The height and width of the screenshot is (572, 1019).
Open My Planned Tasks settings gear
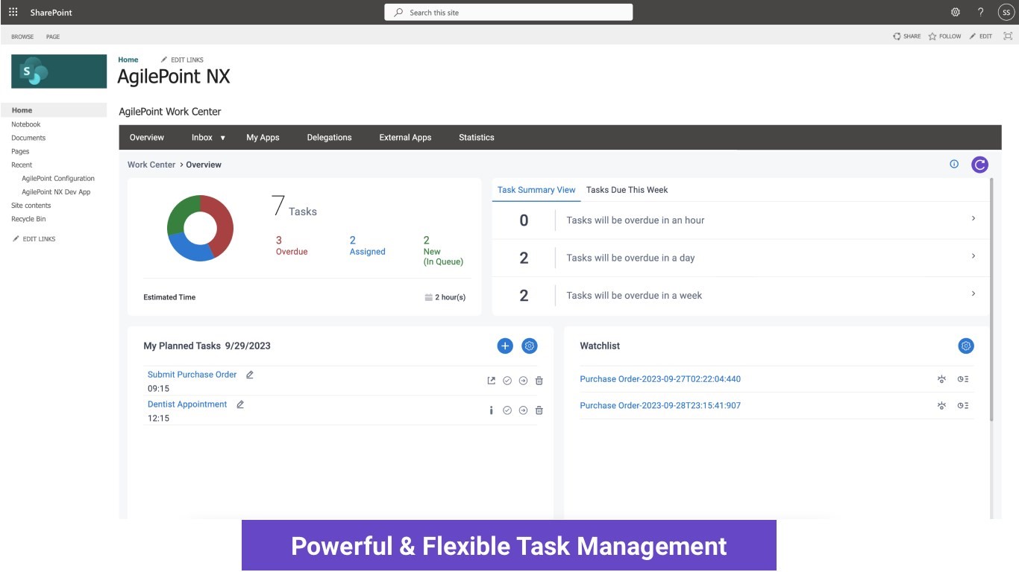click(530, 346)
